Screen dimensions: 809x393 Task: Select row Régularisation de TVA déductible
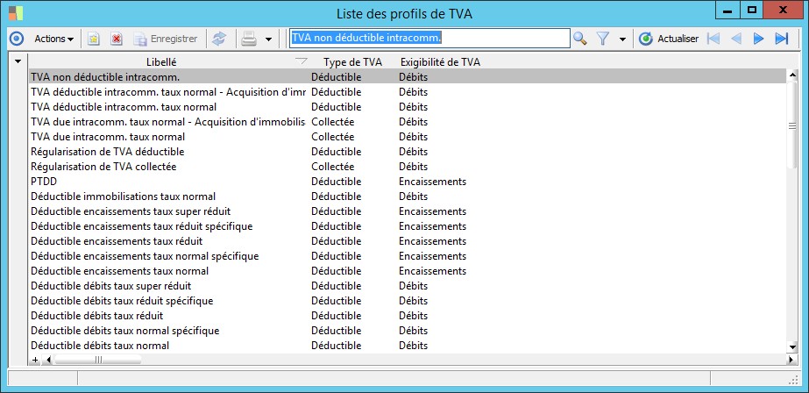coord(408,152)
